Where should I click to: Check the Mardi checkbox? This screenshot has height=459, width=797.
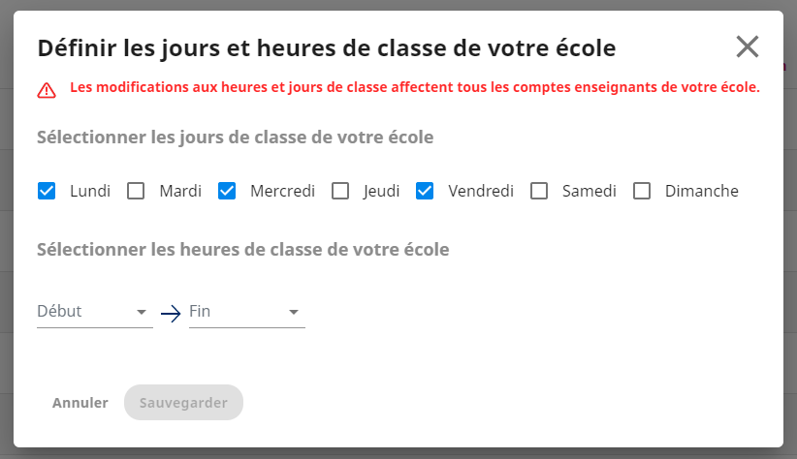tap(136, 191)
